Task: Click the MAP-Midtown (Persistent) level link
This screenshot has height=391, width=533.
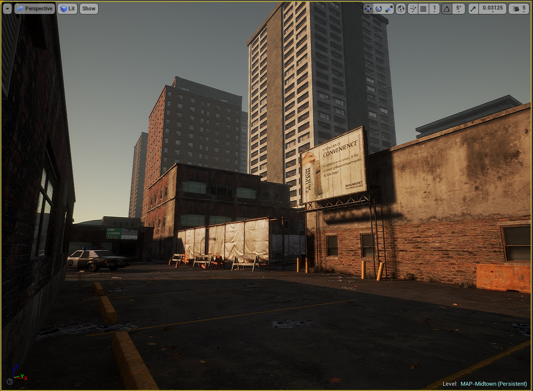Action: click(493, 384)
